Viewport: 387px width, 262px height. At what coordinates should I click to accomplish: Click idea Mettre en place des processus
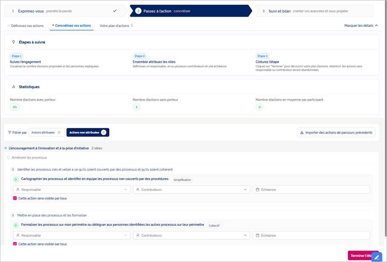(52, 215)
